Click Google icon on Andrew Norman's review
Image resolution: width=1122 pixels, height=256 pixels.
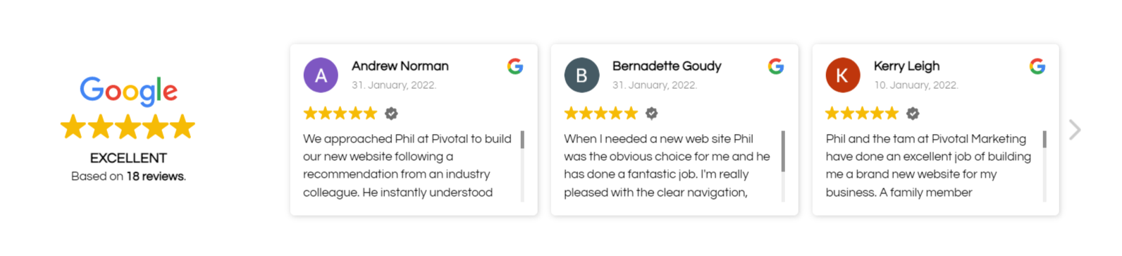[515, 66]
